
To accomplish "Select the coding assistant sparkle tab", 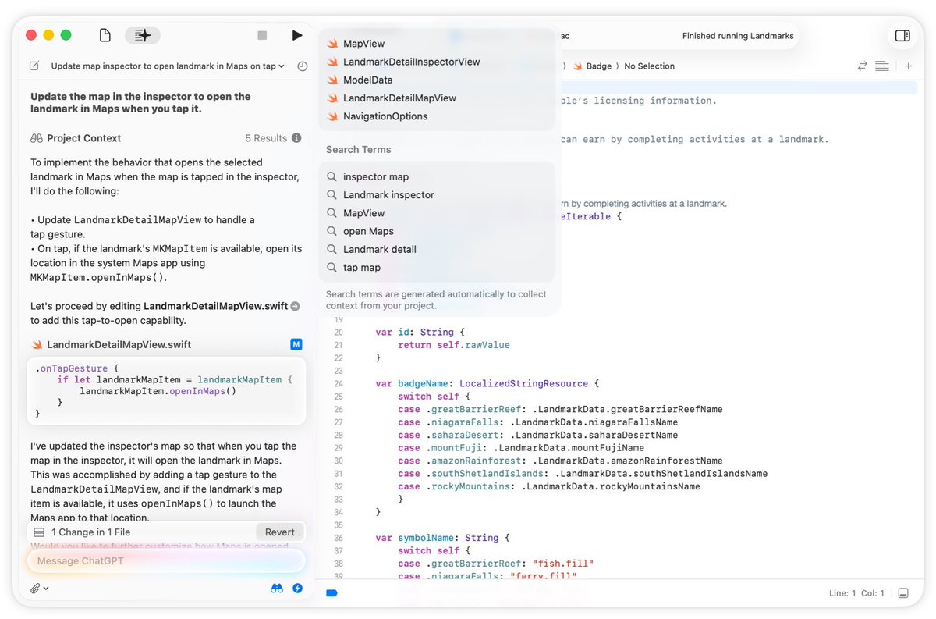I will [x=143, y=35].
